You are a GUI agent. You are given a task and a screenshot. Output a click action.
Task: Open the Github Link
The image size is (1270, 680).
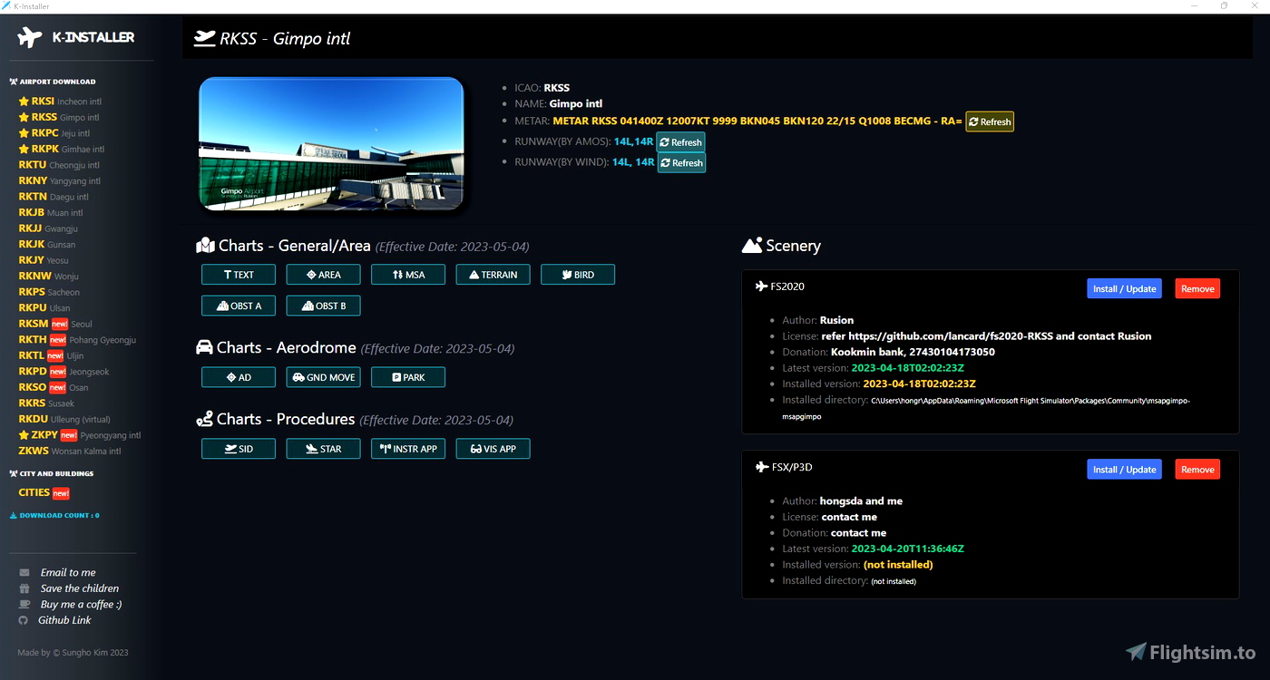(64, 620)
